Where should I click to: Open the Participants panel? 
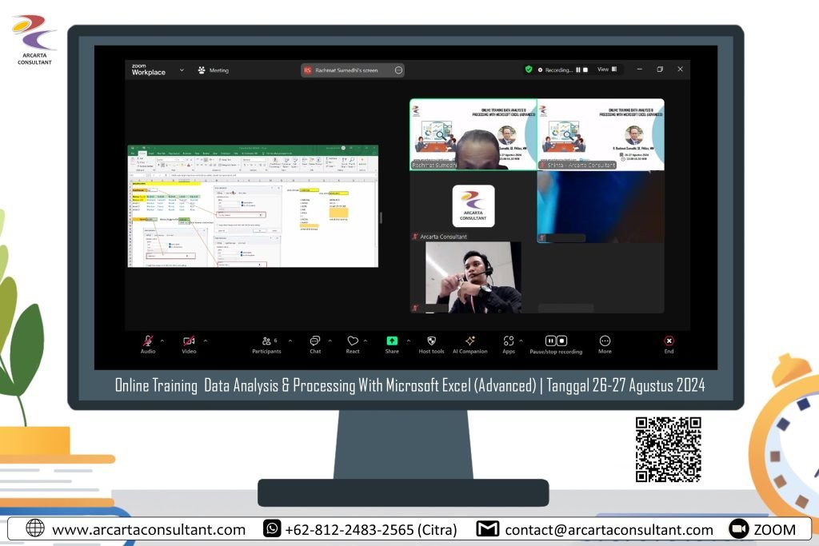click(x=266, y=341)
